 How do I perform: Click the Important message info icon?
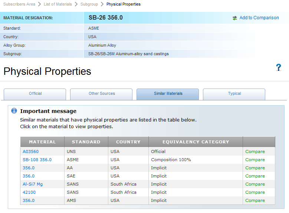(14, 111)
